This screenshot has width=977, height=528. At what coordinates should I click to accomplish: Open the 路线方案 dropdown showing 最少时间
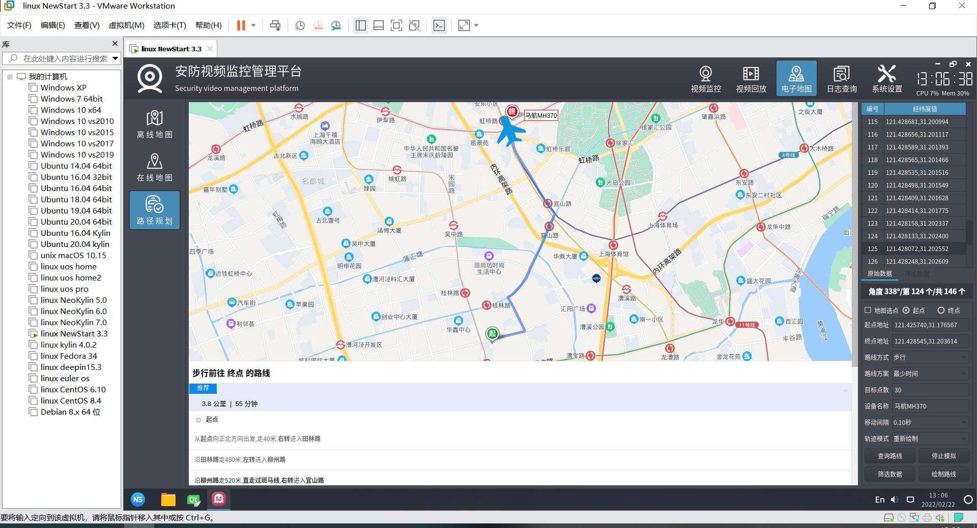(x=929, y=374)
